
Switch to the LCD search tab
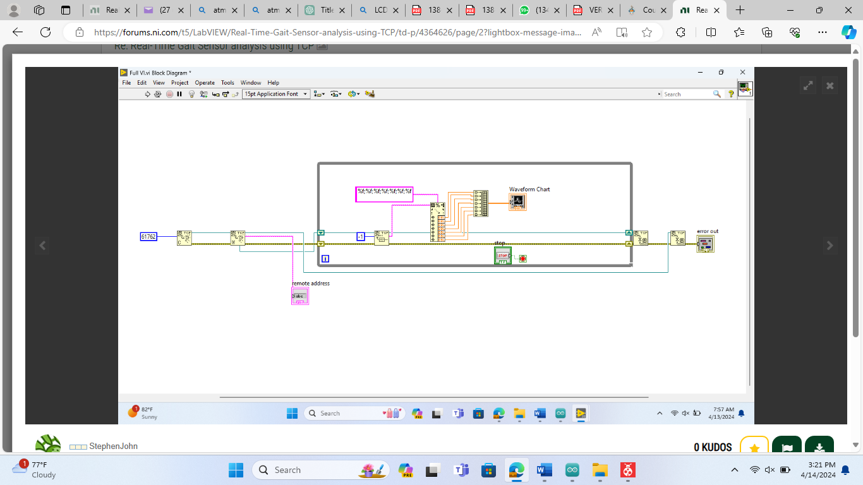pos(378,10)
